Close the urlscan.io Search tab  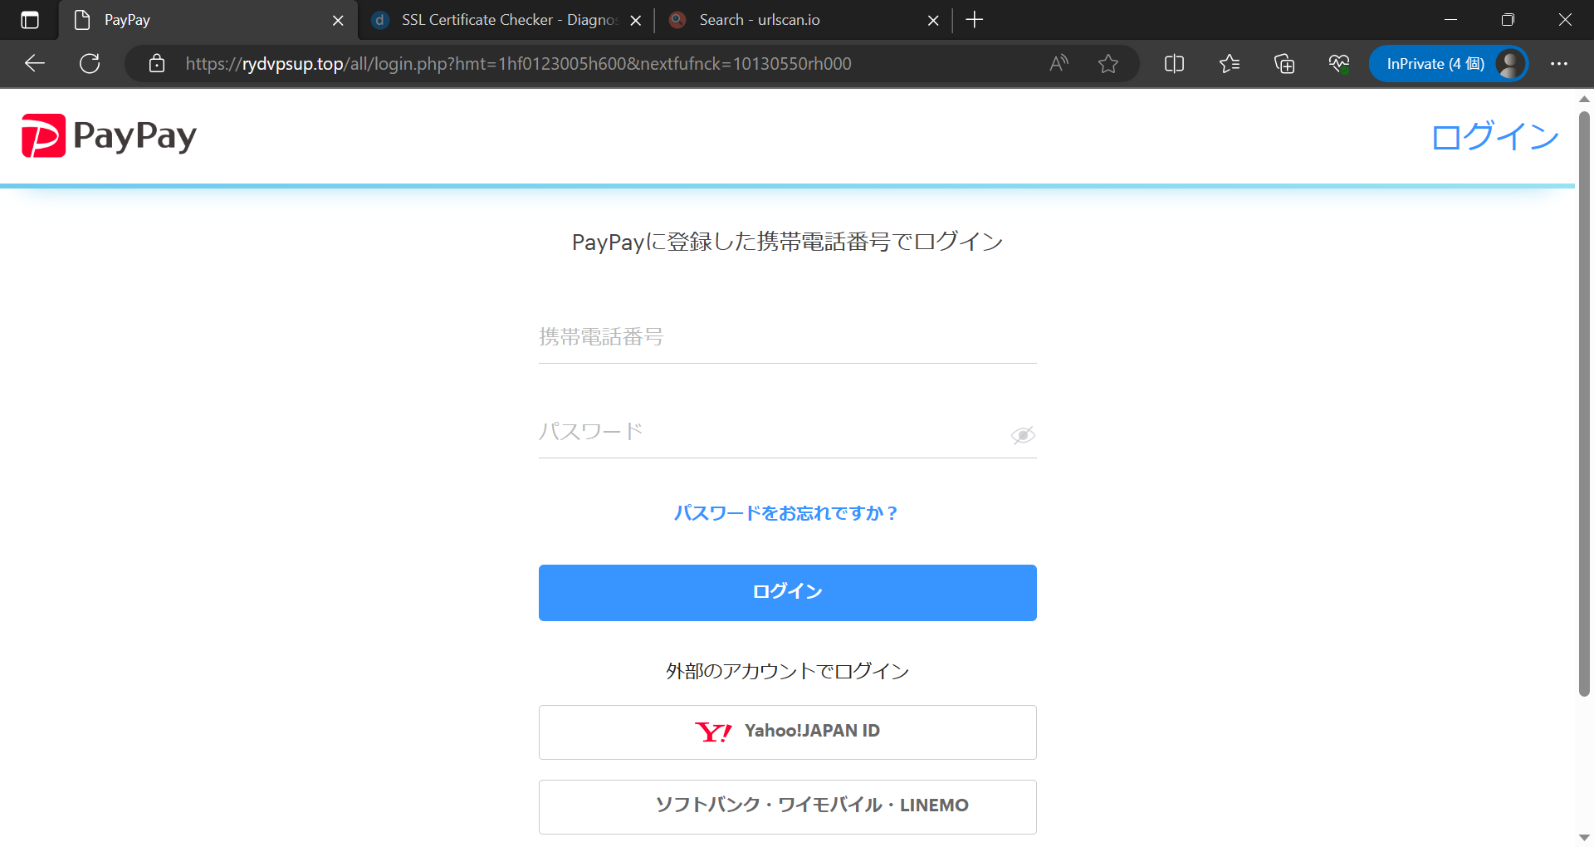pyautogui.click(x=933, y=20)
